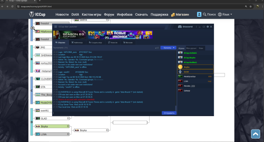Open the Каналы channels dropdown

tap(168, 48)
